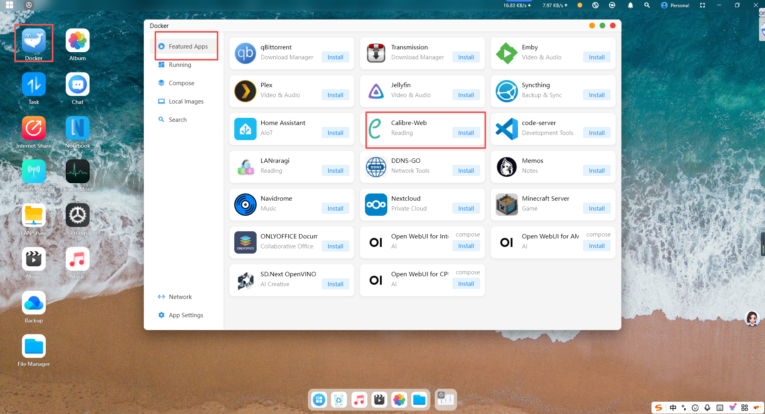Install Jellyfin

point(466,95)
